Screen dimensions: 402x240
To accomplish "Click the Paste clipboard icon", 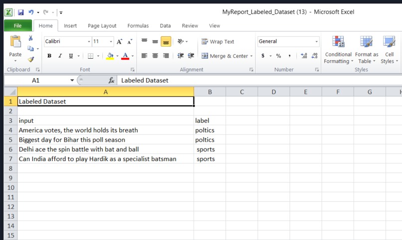I will click(15, 42).
